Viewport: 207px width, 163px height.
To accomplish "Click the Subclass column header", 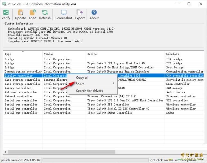I will click(184, 54).
